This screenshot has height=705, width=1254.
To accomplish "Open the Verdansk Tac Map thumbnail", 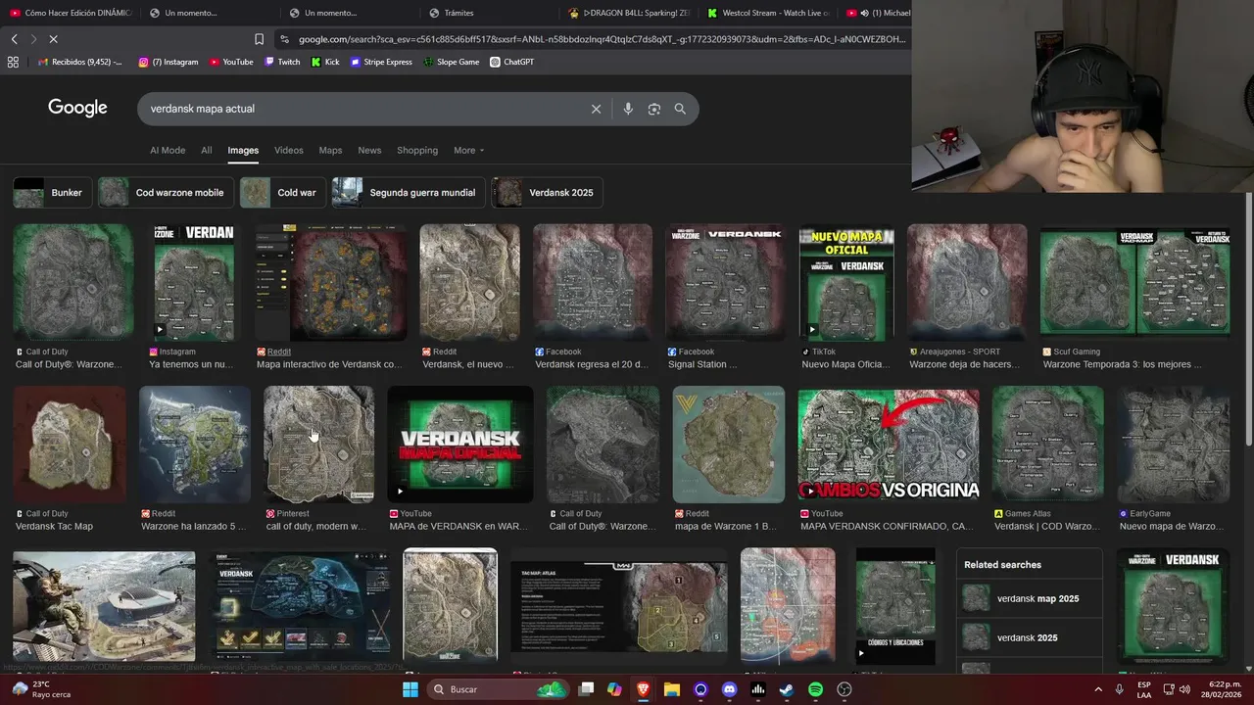I will click(x=70, y=444).
